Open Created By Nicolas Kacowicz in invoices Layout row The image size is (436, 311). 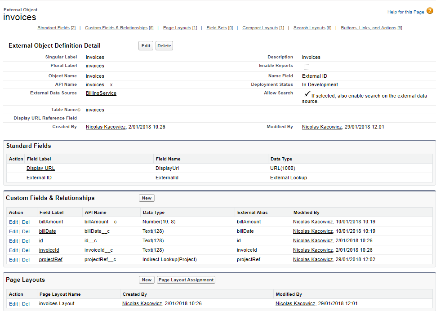(x=142, y=303)
